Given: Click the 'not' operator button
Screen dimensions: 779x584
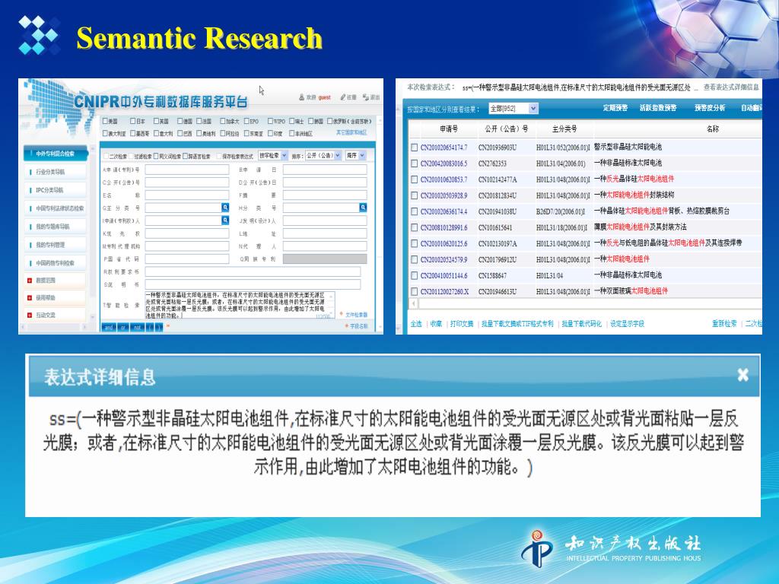Looking at the screenshot, I should tap(137, 327).
